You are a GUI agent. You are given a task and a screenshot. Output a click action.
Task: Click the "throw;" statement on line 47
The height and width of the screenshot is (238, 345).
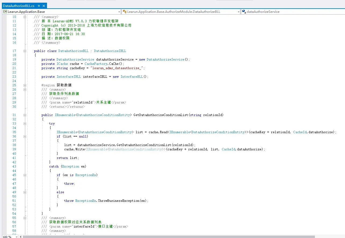coord(70,184)
